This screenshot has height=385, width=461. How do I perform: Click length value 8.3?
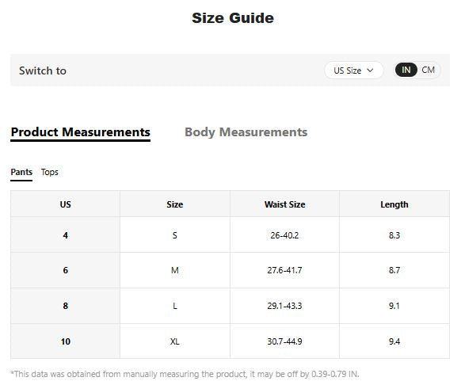coord(394,235)
